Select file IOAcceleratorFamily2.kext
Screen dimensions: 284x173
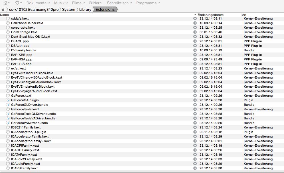[31, 141]
